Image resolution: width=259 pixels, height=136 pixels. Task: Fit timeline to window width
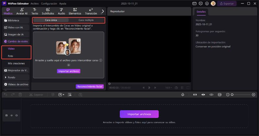pyautogui.click(x=220, y=94)
